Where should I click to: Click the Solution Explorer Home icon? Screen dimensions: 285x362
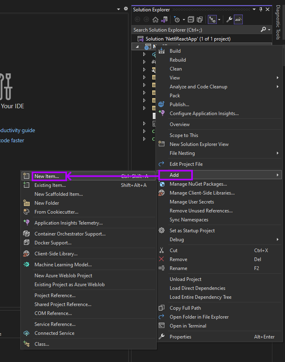click(x=155, y=19)
